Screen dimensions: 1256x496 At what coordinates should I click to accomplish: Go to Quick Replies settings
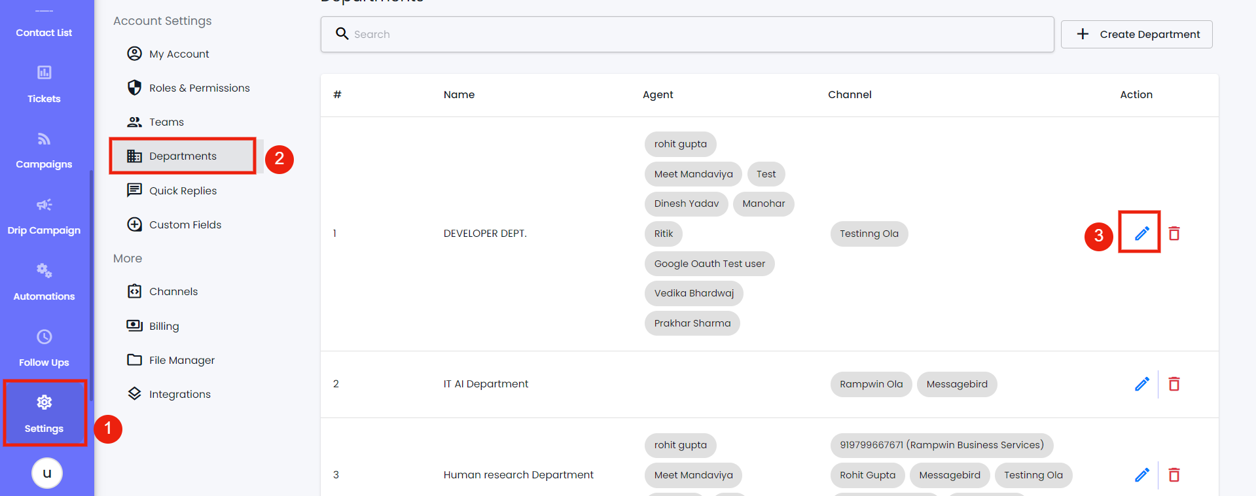pos(183,191)
